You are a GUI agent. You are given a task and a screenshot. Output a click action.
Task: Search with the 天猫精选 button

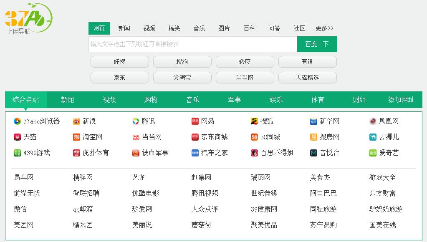click(308, 78)
